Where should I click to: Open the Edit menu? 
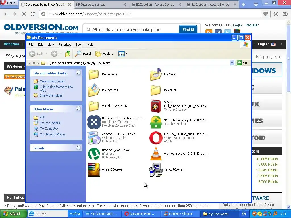[x=40, y=45]
